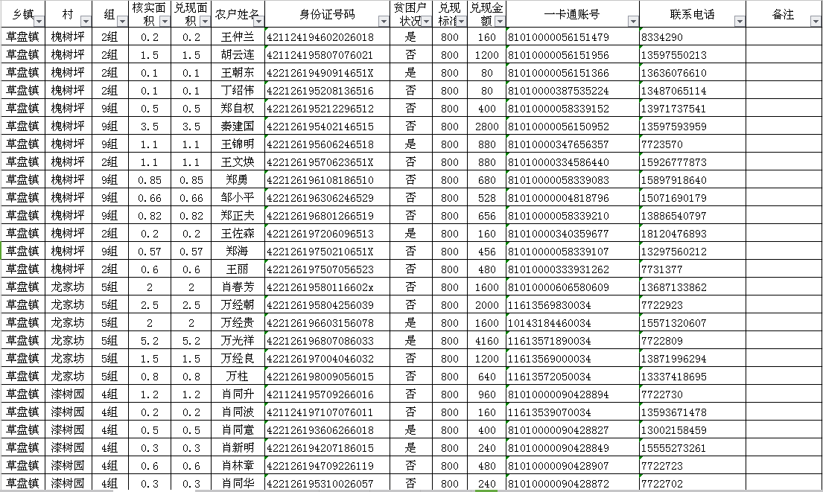
Task: Open the 村 column filter dropdown
Action: click(86, 22)
